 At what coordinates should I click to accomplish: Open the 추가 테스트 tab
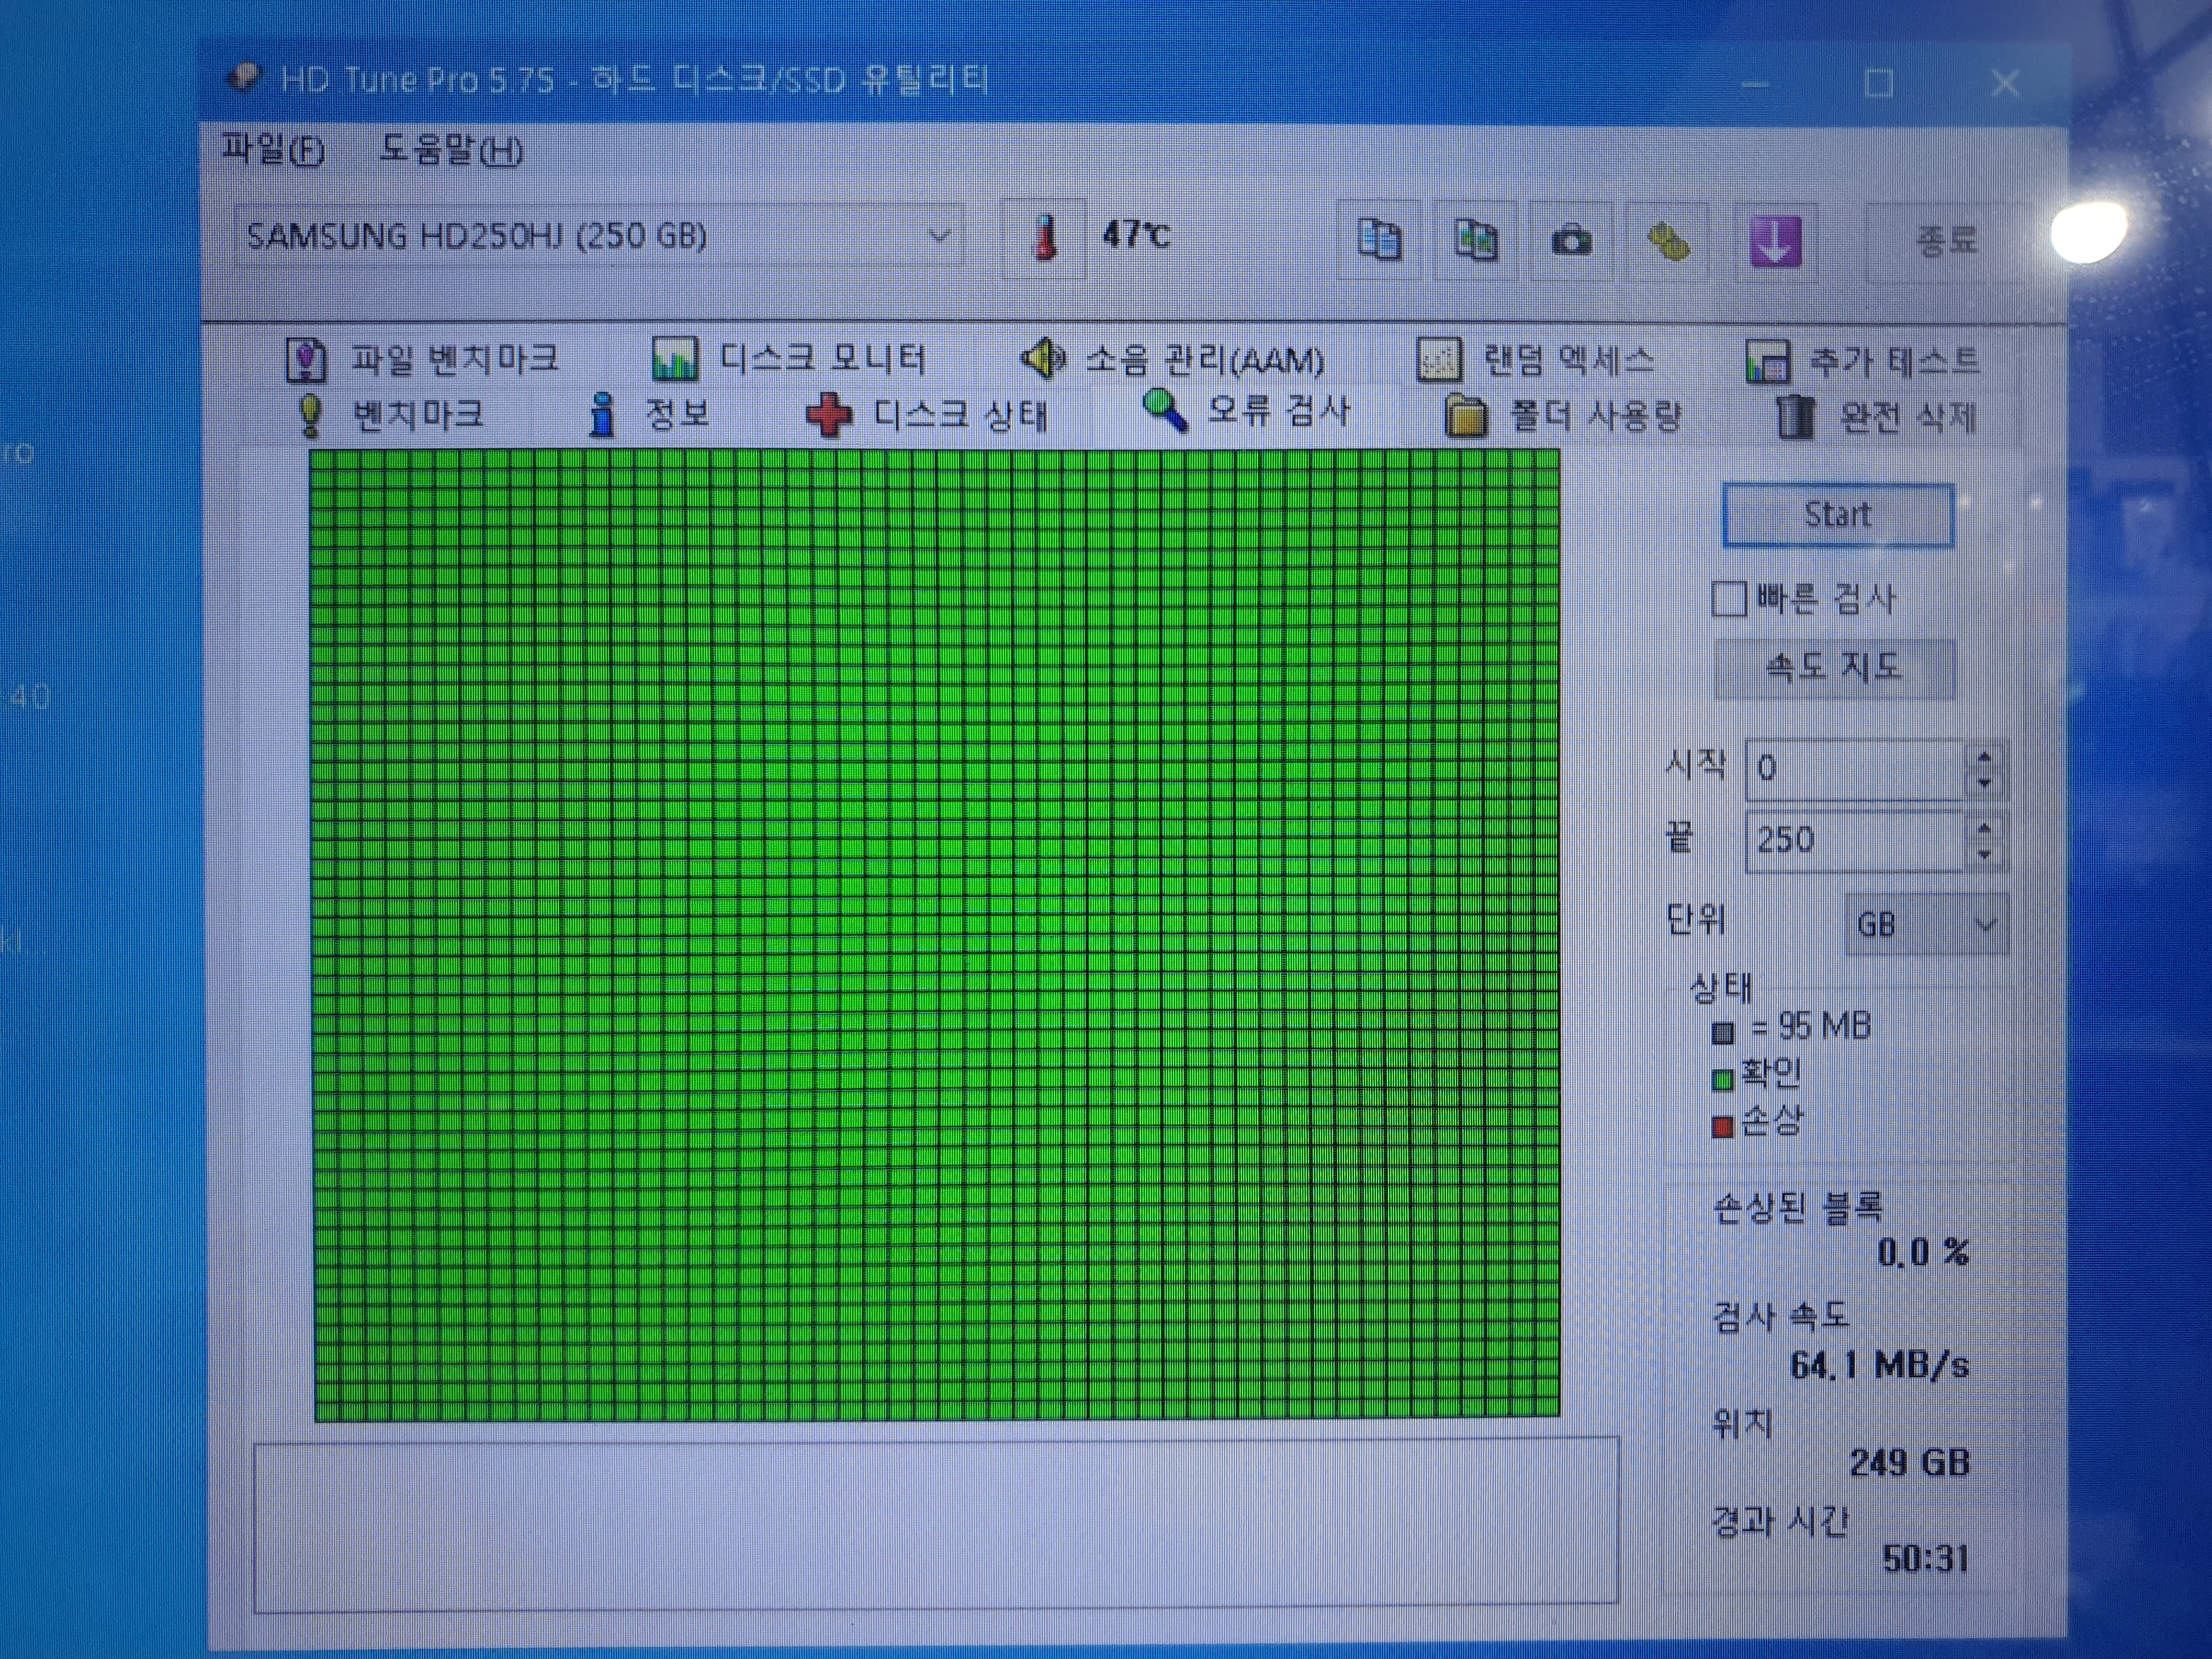(x=1863, y=361)
